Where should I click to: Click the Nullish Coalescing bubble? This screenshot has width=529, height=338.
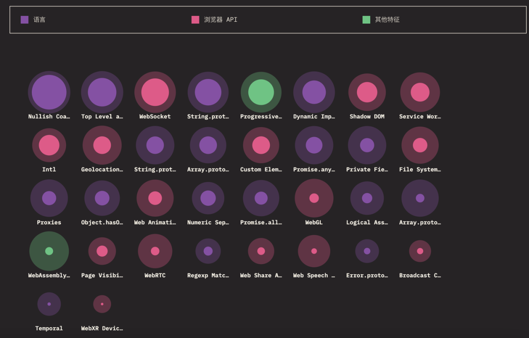point(49,92)
